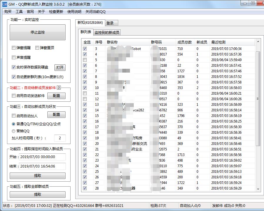This screenshot has height=211, width=264.
Task: Sort by the 群号码 column header
Action: [163, 42]
